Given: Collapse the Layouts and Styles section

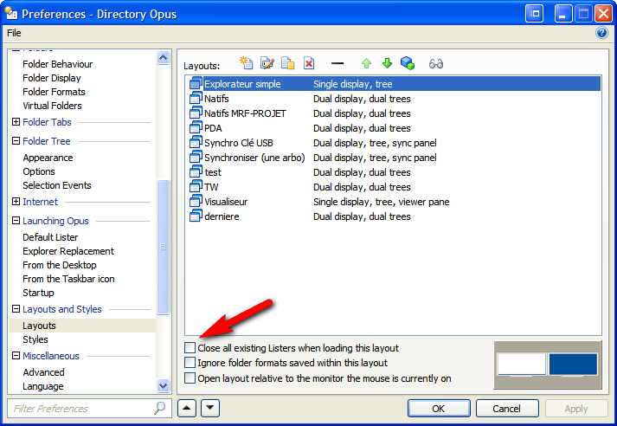Looking at the screenshot, I should tap(16, 308).
